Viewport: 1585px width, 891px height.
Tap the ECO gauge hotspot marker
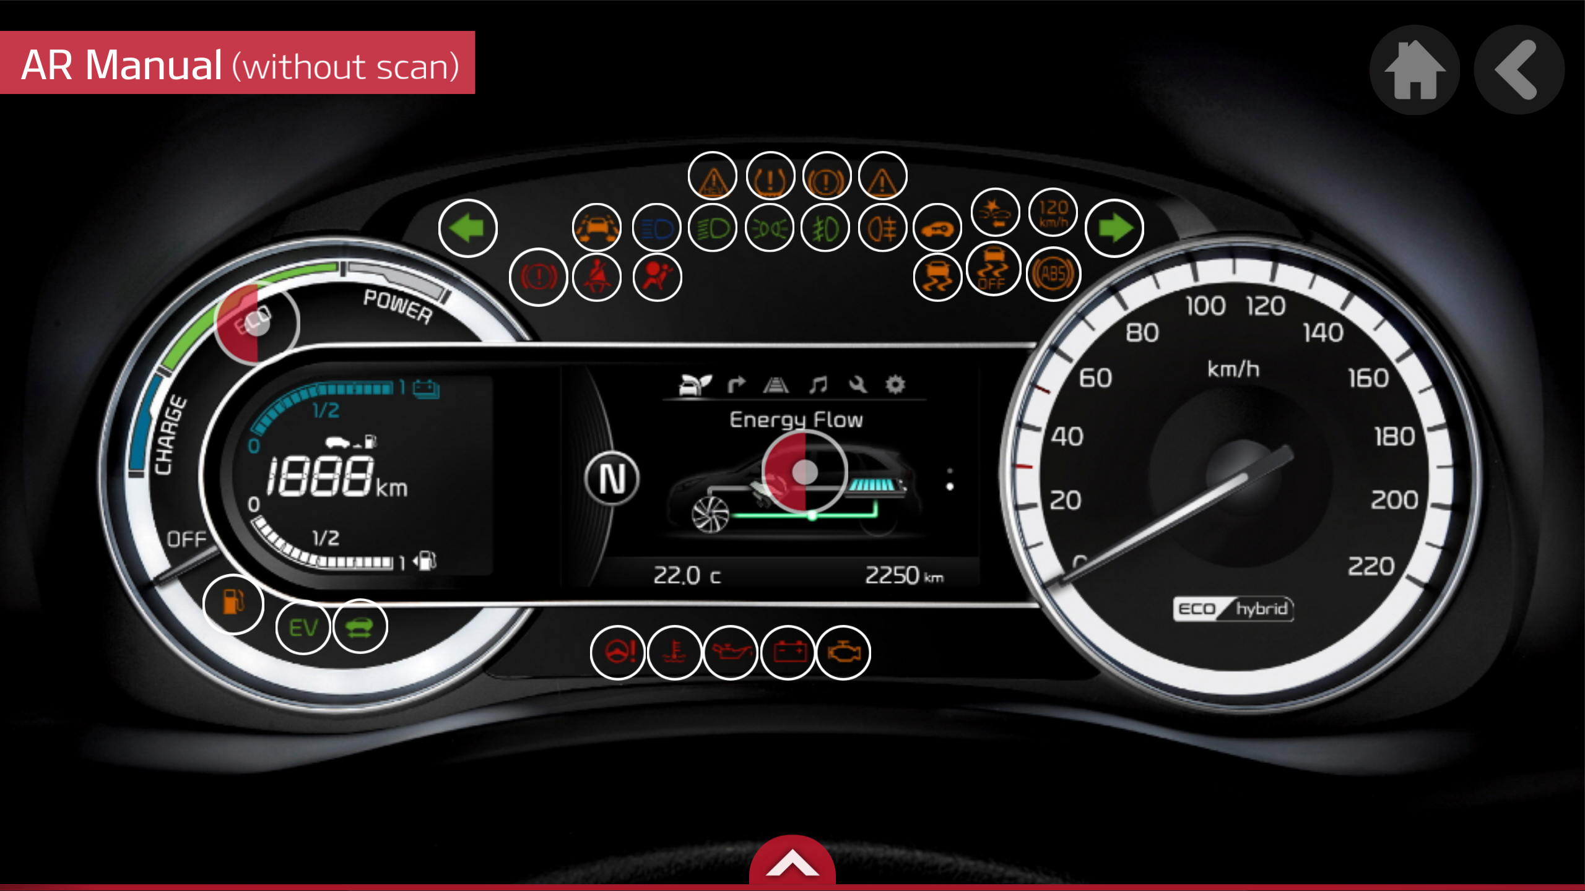click(x=256, y=322)
